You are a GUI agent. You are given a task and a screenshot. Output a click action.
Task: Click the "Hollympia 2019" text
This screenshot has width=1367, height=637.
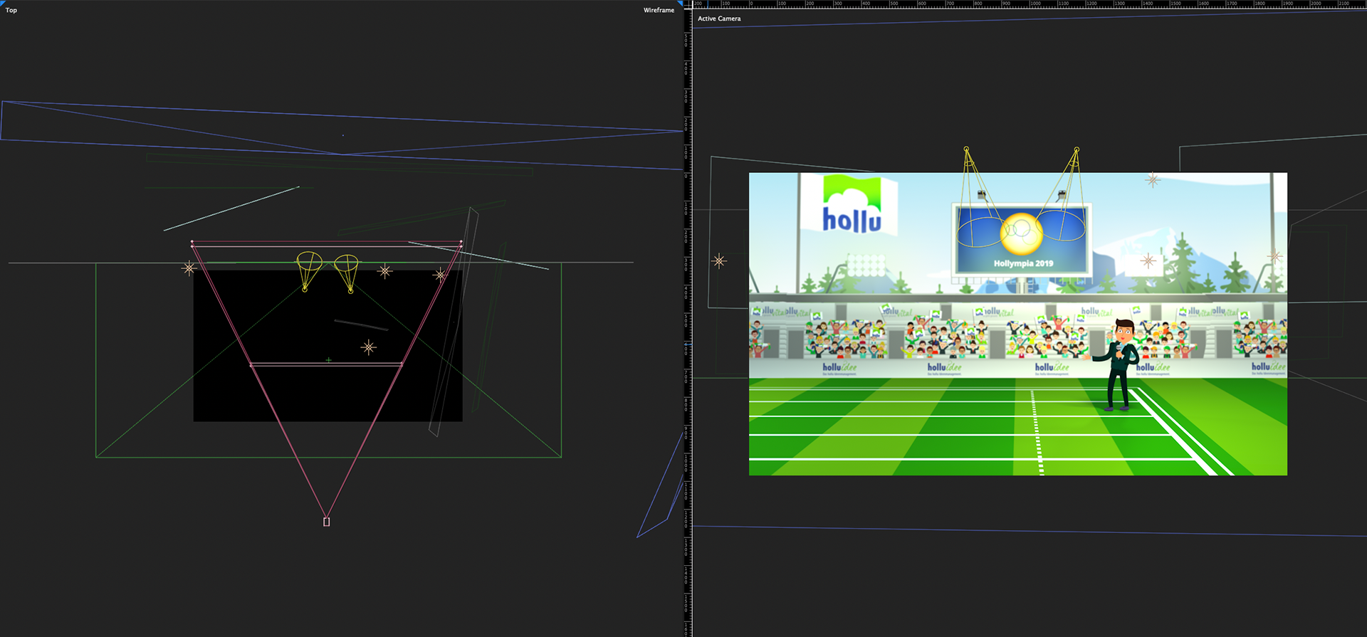tap(1023, 263)
